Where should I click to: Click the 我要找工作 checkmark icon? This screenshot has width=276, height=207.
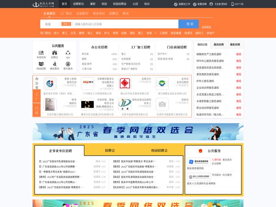tap(176, 4)
